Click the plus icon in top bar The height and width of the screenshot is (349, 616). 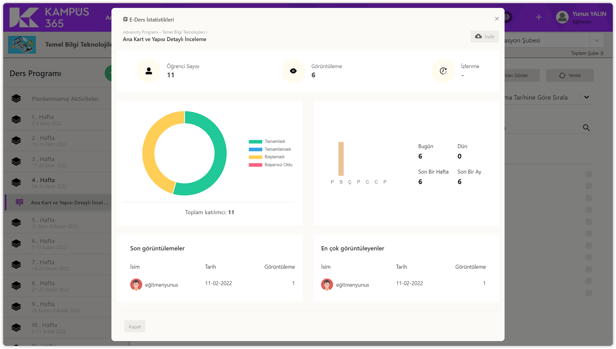539,17
